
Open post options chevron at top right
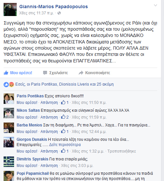click(x=156, y=5)
